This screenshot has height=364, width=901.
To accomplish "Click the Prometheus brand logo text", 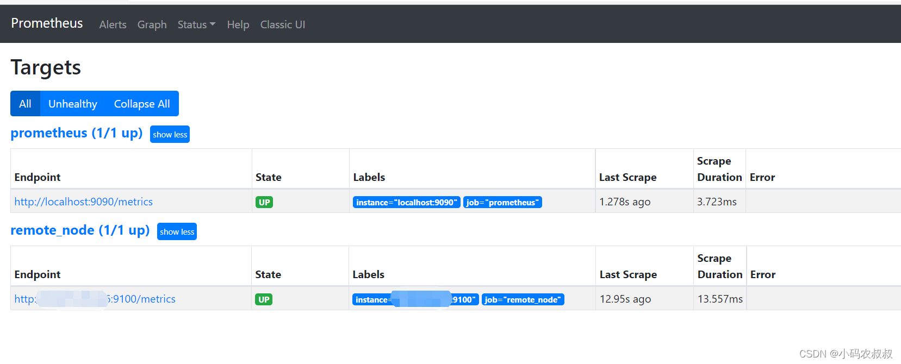I will click(47, 23).
